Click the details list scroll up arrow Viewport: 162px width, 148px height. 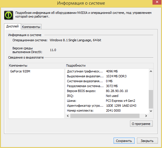click(x=151, y=71)
